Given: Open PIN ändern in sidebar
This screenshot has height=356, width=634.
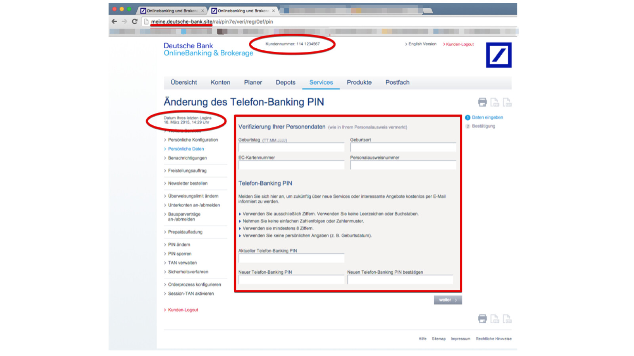Looking at the screenshot, I should [179, 245].
